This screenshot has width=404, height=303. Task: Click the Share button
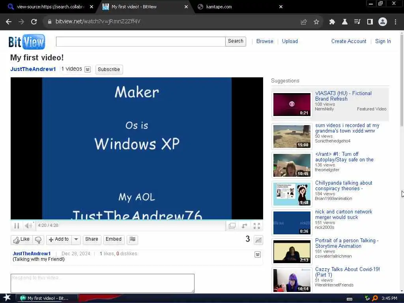point(92,239)
